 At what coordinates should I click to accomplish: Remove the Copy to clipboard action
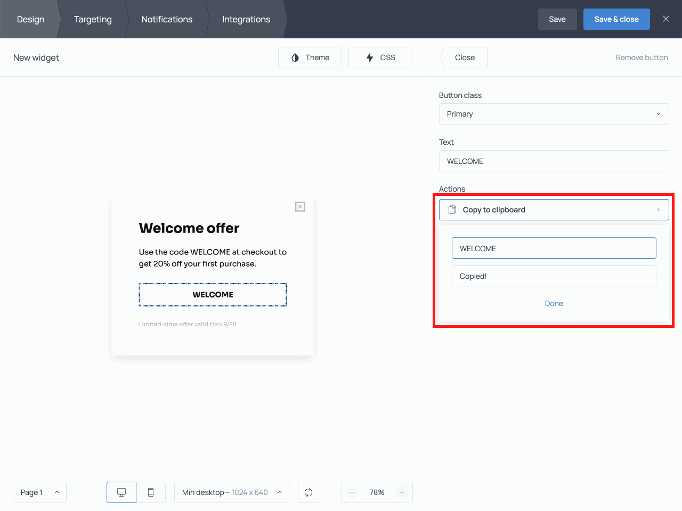[x=659, y=209]
